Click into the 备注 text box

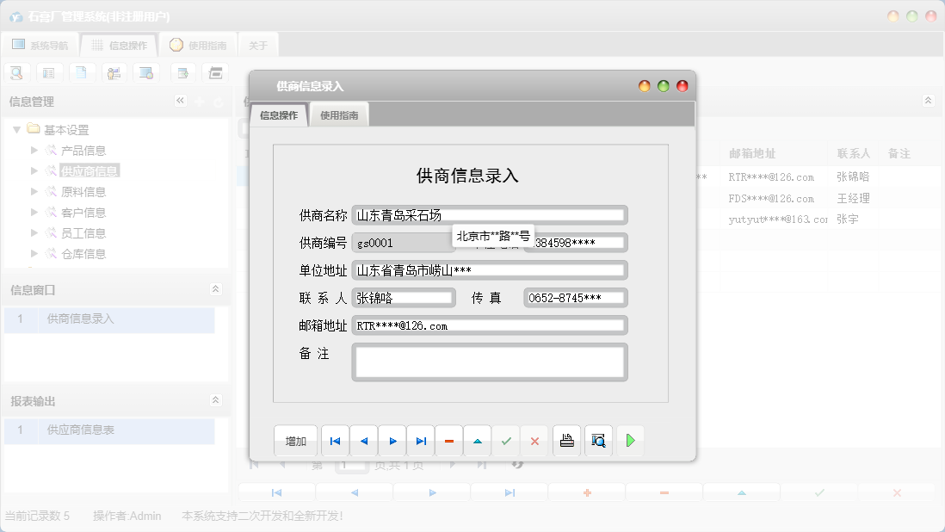coord(489,362)
